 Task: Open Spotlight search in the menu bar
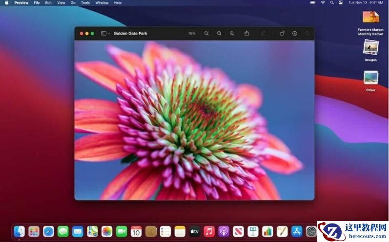point(332,2)
